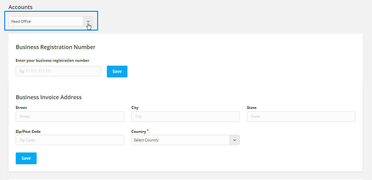This screenshot has width=372, height=180.
Task: Expand the Select Country chevron arrow
Action: point(235,140)
